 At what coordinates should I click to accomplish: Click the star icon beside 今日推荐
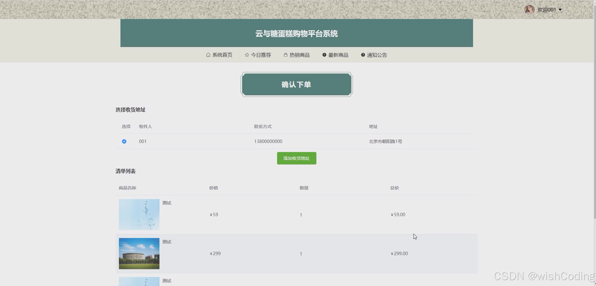tap(246, 55)
